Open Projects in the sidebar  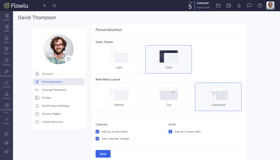tap(7, 62)
